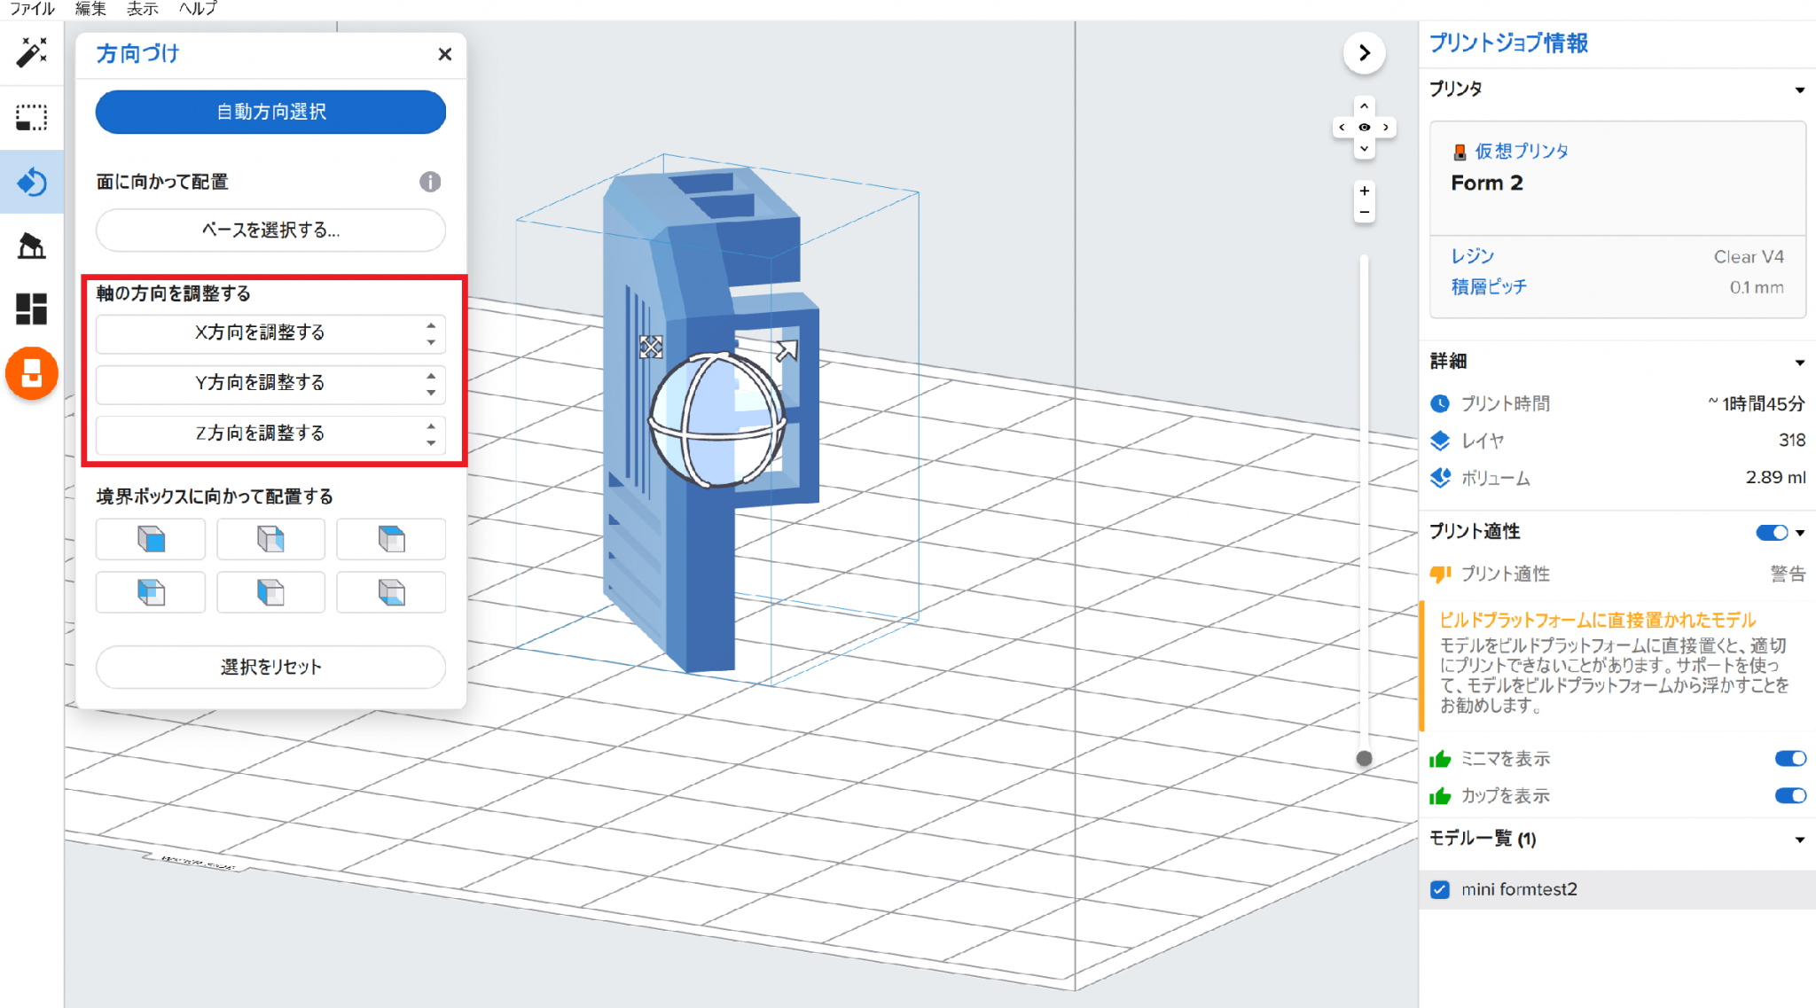Click the 自動方向選択 button
The image size is (1816, 1008).
(x=270, y=112)
